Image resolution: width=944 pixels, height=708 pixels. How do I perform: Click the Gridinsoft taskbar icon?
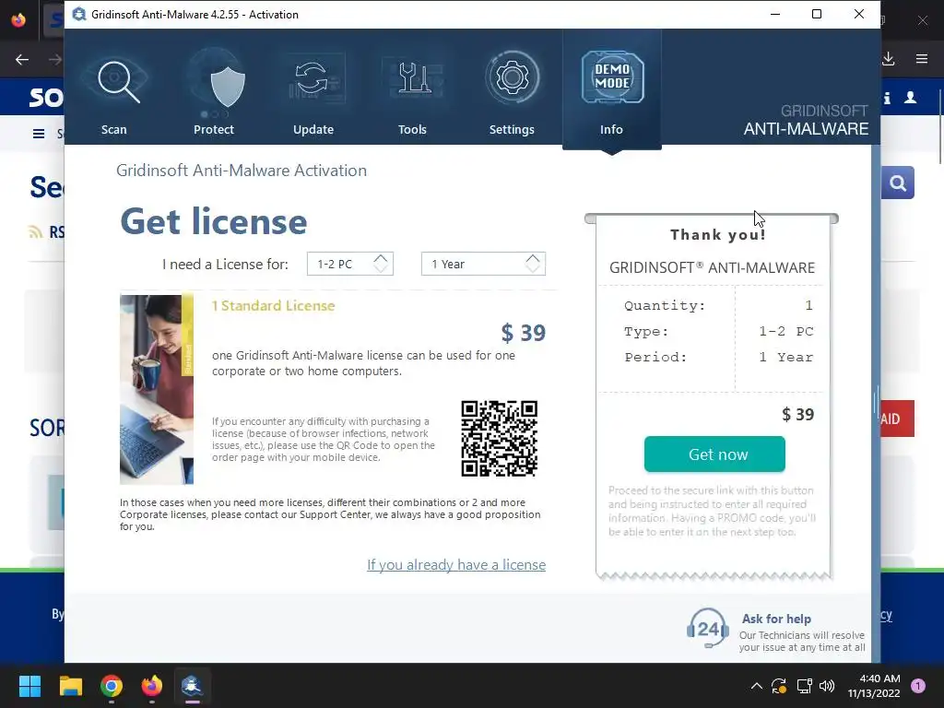[x=192, y=686]
